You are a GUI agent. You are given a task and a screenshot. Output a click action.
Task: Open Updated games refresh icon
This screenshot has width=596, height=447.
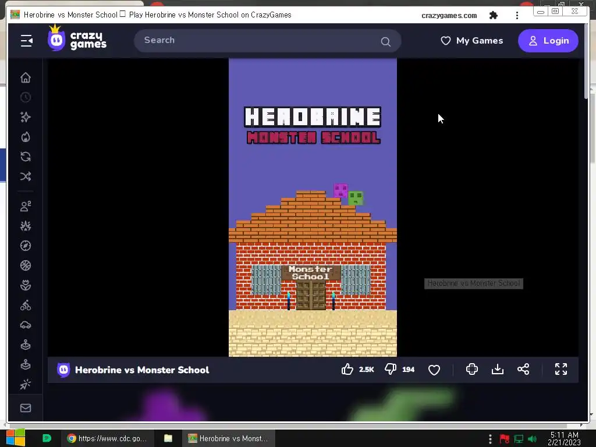(x=26, y=157)
